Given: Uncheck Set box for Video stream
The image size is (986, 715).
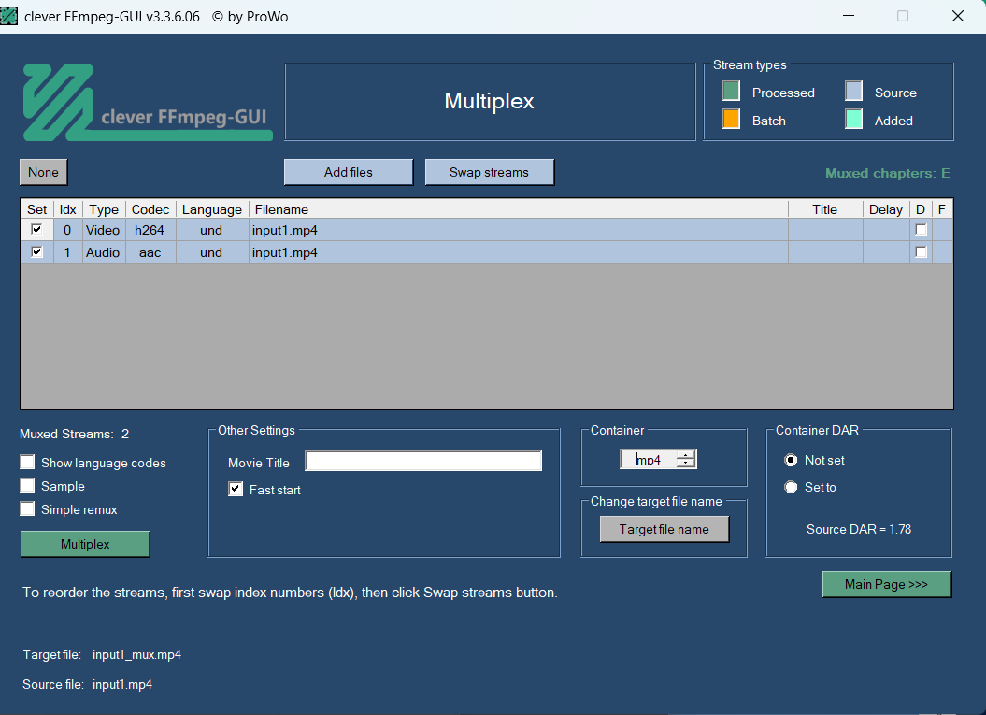Looking at the screenshot, I should click(37, 230).
